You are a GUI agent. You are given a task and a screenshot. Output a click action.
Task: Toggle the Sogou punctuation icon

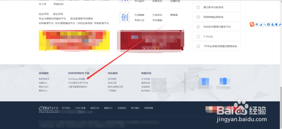(264, 24)
